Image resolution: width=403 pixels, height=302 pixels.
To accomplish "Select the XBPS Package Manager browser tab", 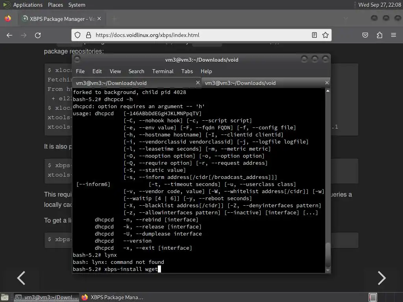I will coord(62,19).
